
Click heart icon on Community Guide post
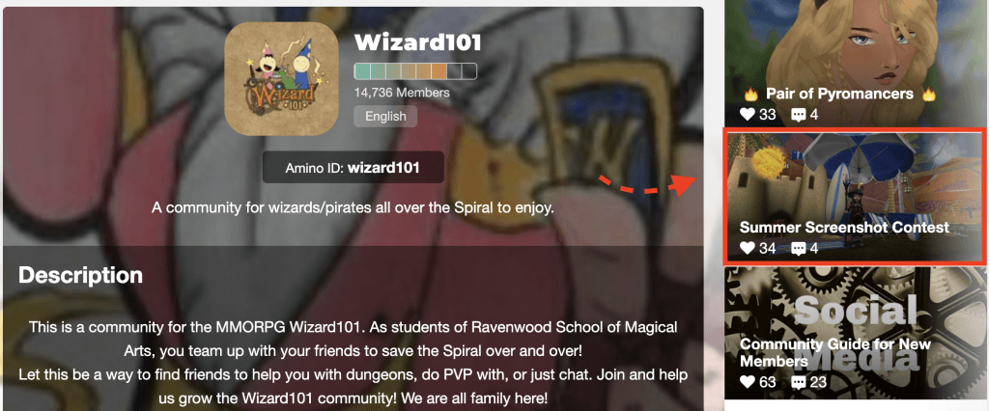click(x=748, y=382)
